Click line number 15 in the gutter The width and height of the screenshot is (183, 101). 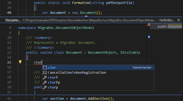[x=9, y=62]
